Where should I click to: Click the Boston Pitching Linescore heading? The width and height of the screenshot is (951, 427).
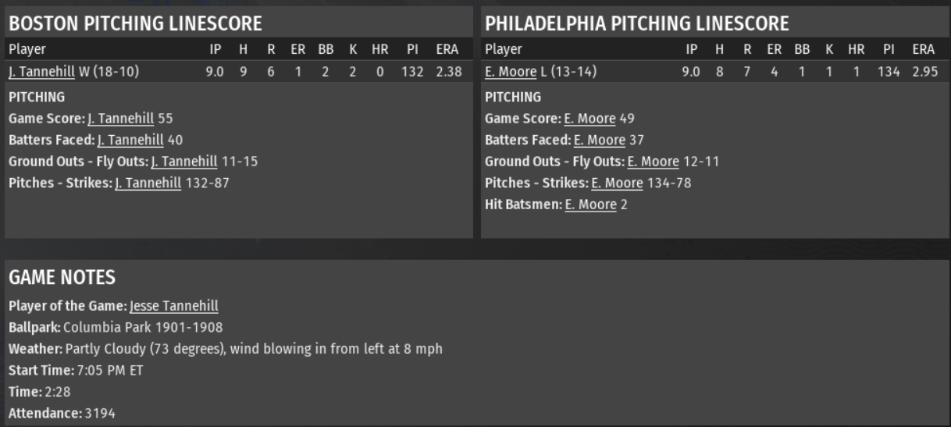click(135, 23)
